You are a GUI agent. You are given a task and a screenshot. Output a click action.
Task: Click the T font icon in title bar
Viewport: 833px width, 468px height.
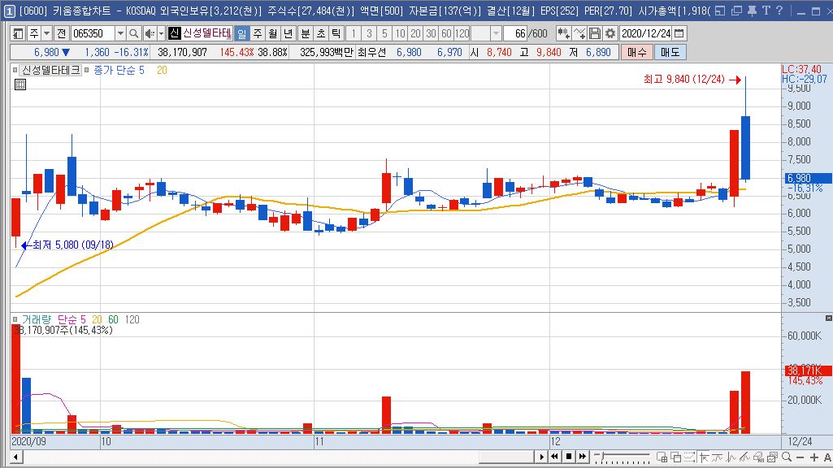pos(766,11)
